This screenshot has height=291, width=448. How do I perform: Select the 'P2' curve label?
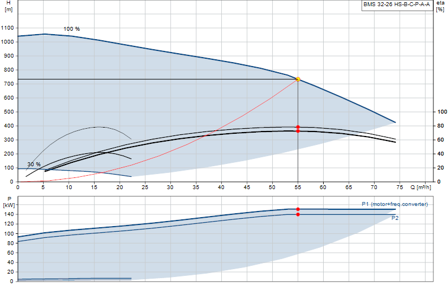(x=395, y=218)
